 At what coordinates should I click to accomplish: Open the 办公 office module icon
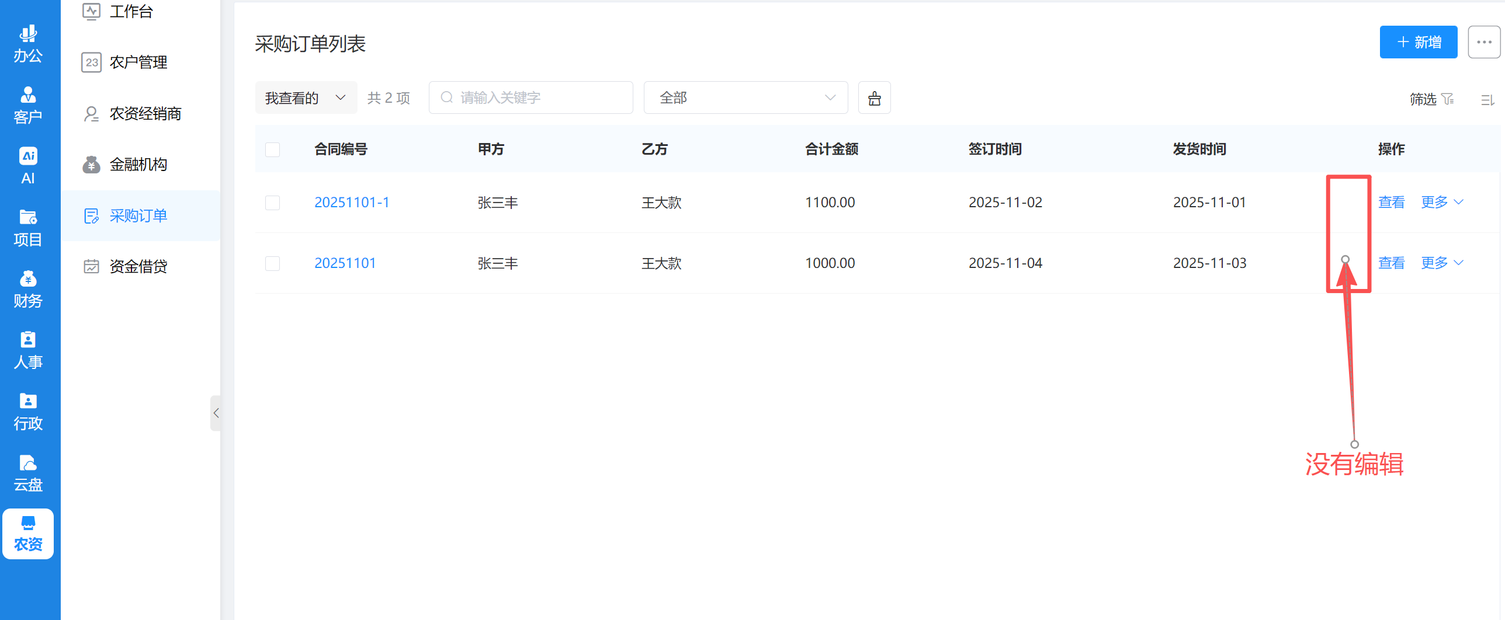pyautogui.click(x=28, y=44)
